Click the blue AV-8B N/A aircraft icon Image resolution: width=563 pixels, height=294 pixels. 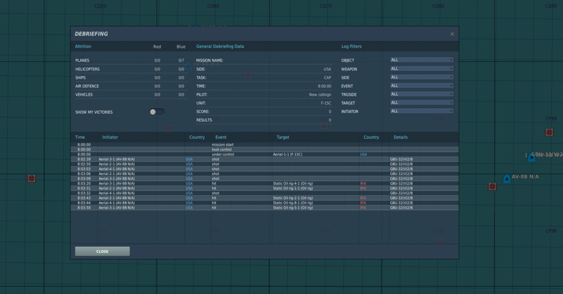click(x=507, y=179)
